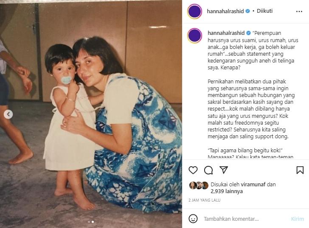
Task: Open the hannahalrashid username in header
Action: pyautogui.click(x=225, y=11)
